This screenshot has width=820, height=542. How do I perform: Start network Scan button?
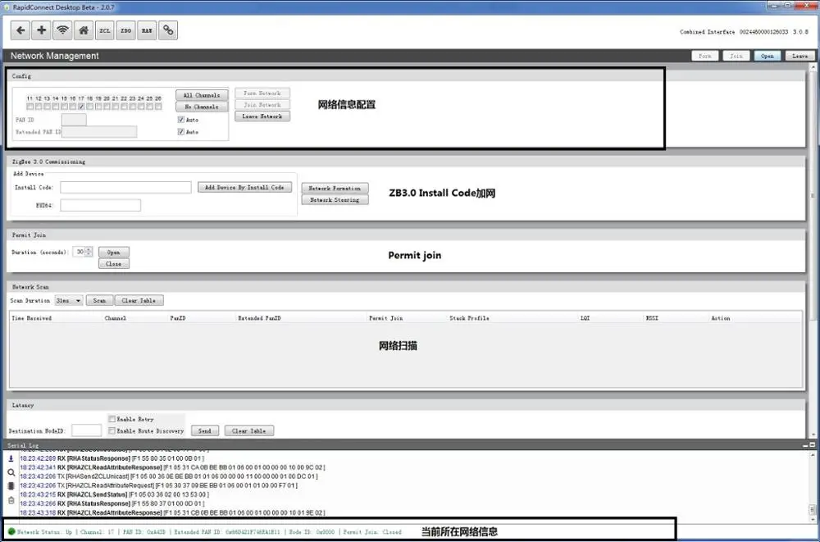point(99,301)
